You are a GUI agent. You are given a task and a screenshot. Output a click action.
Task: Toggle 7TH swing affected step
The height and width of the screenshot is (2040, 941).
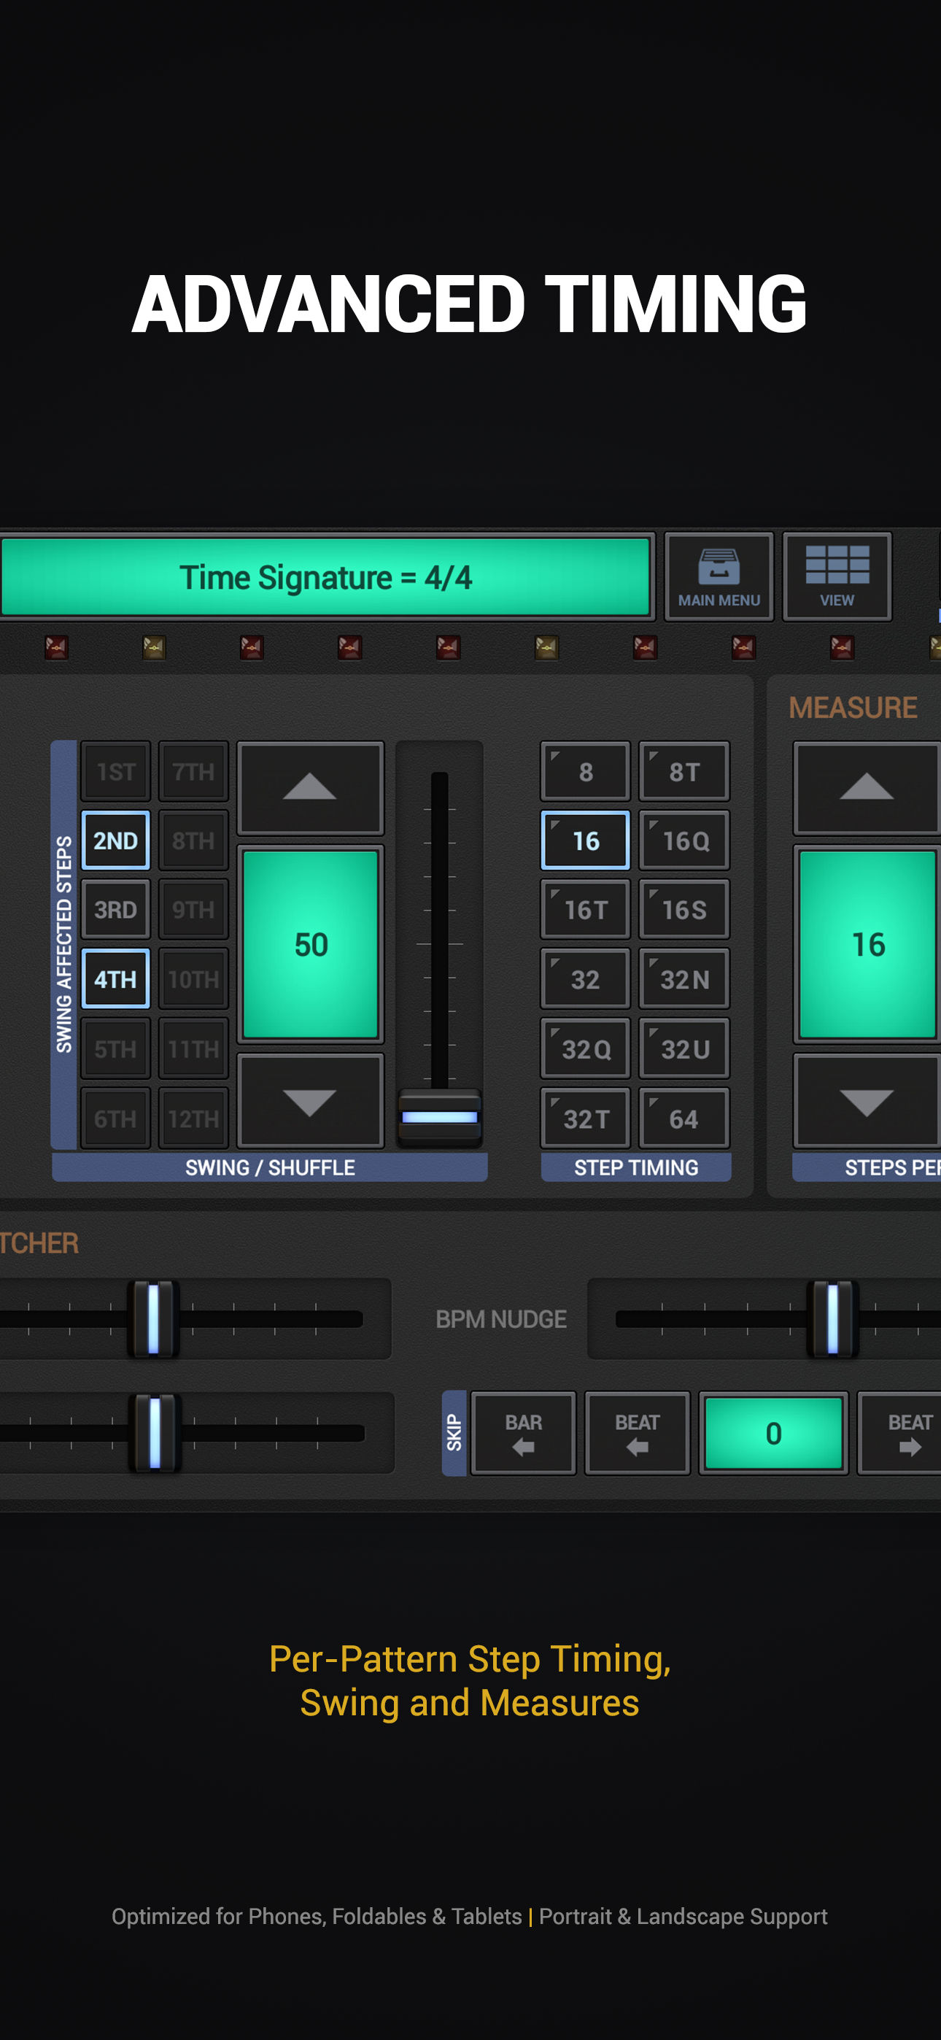[193, 771]
